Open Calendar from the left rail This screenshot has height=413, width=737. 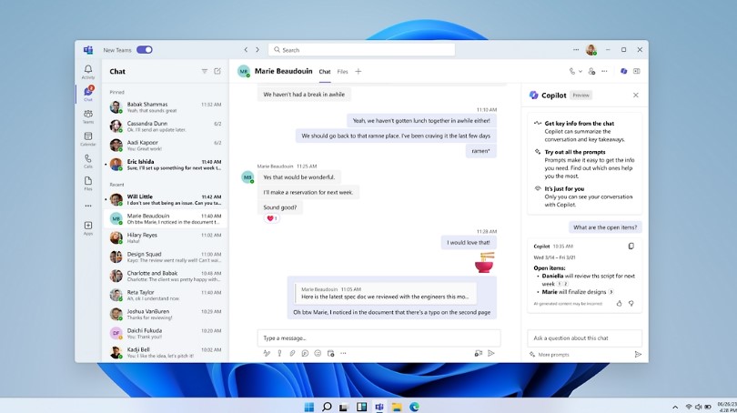point(88,137)
